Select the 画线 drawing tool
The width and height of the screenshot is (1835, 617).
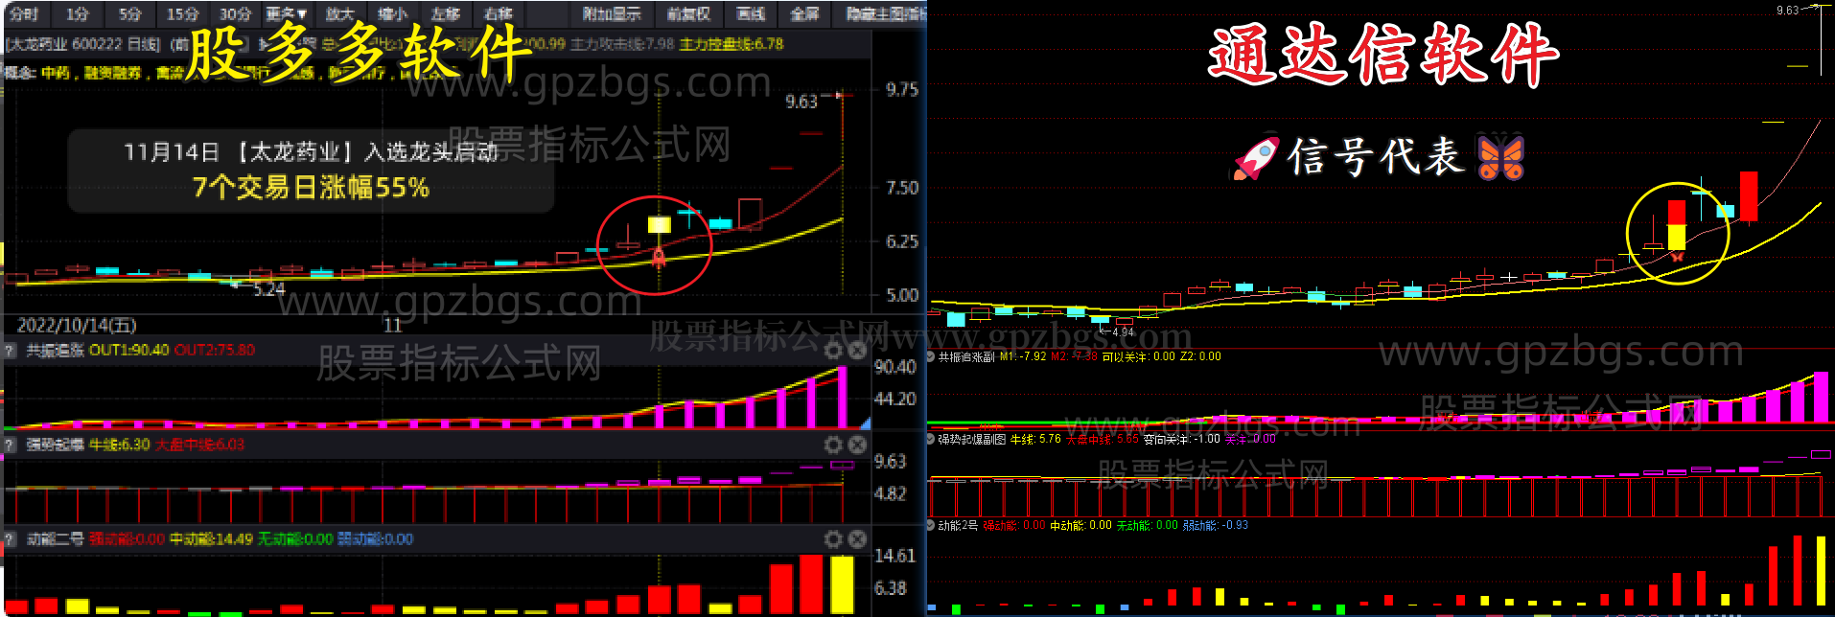tap(751, 14)
